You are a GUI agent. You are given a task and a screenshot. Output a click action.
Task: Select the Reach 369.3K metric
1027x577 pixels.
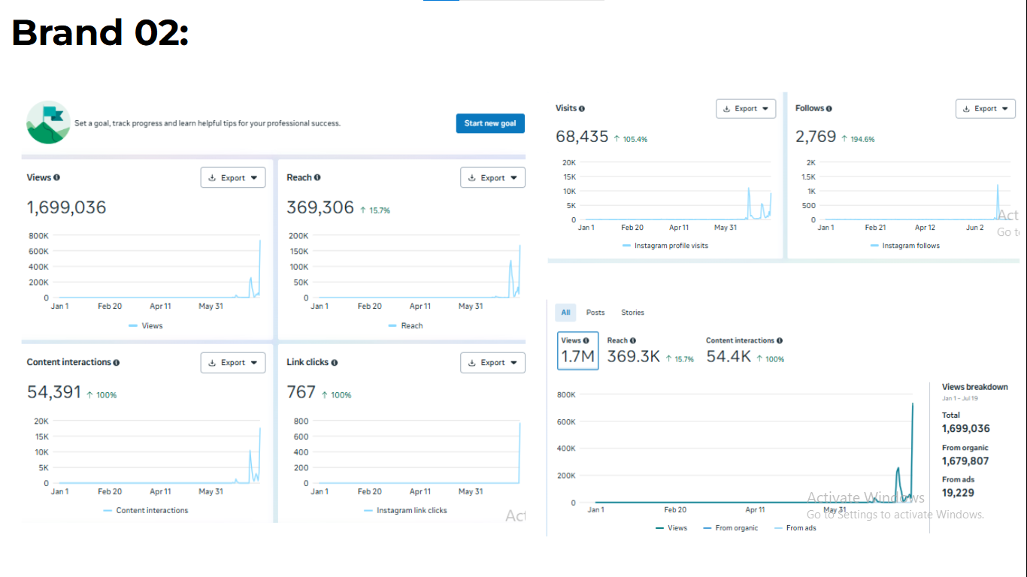[633, 351]
